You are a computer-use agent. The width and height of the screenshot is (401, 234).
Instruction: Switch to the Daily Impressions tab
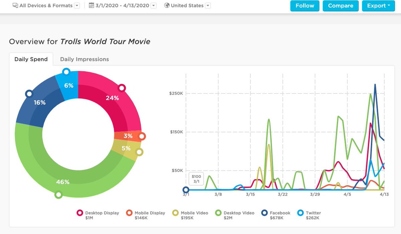84,59
